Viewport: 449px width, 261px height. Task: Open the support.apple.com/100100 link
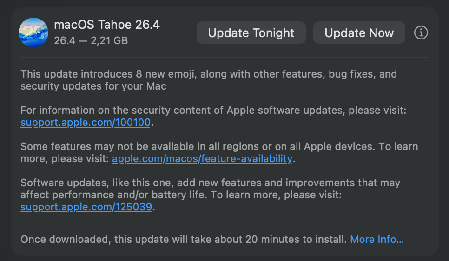(86, 123)
